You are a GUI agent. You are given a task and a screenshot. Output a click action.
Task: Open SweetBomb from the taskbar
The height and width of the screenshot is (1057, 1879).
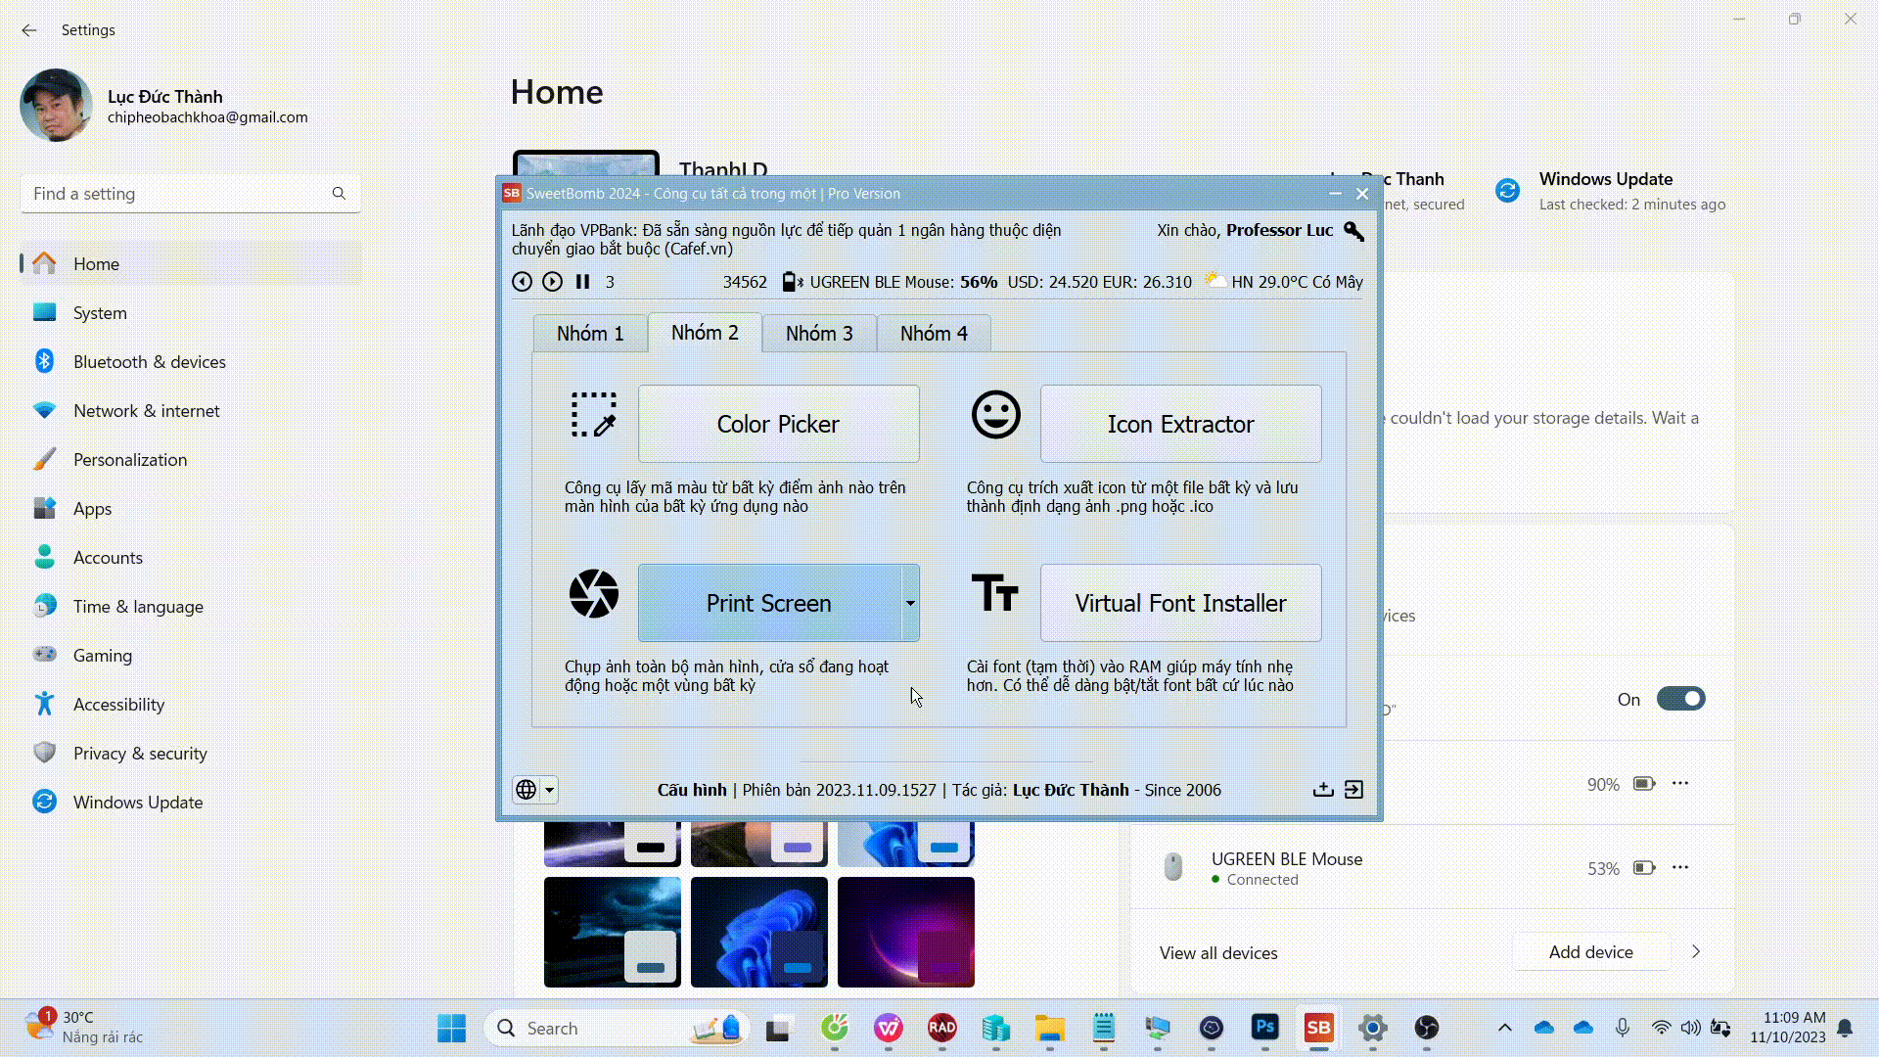pyautogui.click(x=1318, y=1028)
